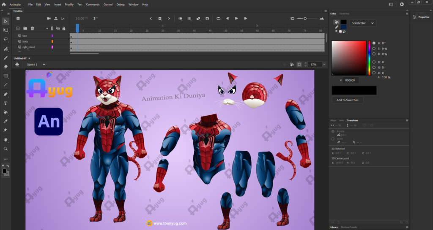Screen dimensions: 433x230
Task: Toggle lock-all-layers padlock icon
Action: coord(64,28)
